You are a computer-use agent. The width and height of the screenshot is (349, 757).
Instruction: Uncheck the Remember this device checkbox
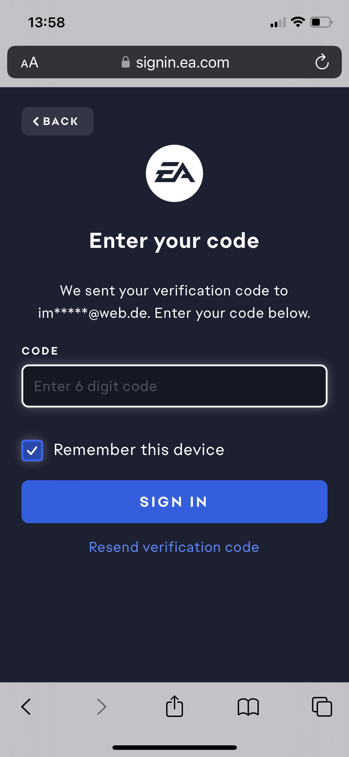tap(32, 450)
